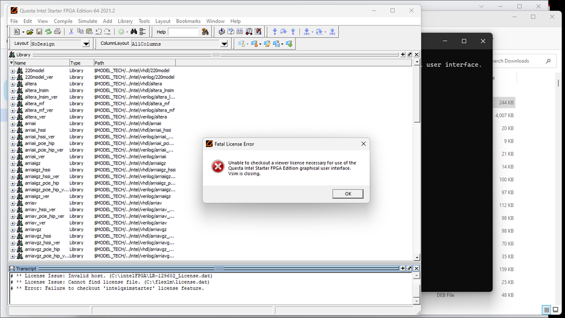Click OK in Fatal License Error dialog

click(348, 194)
